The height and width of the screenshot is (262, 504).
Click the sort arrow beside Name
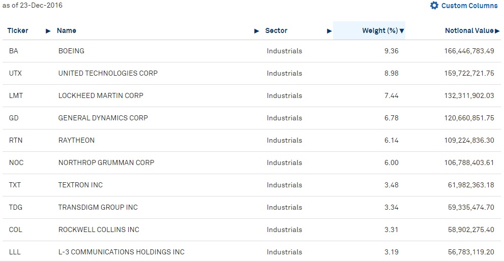256,31
